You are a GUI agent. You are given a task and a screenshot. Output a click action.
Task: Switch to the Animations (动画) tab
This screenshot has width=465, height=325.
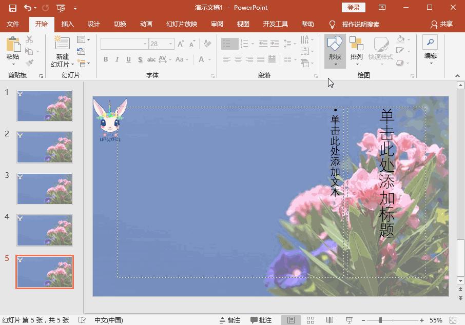[146, 24]
